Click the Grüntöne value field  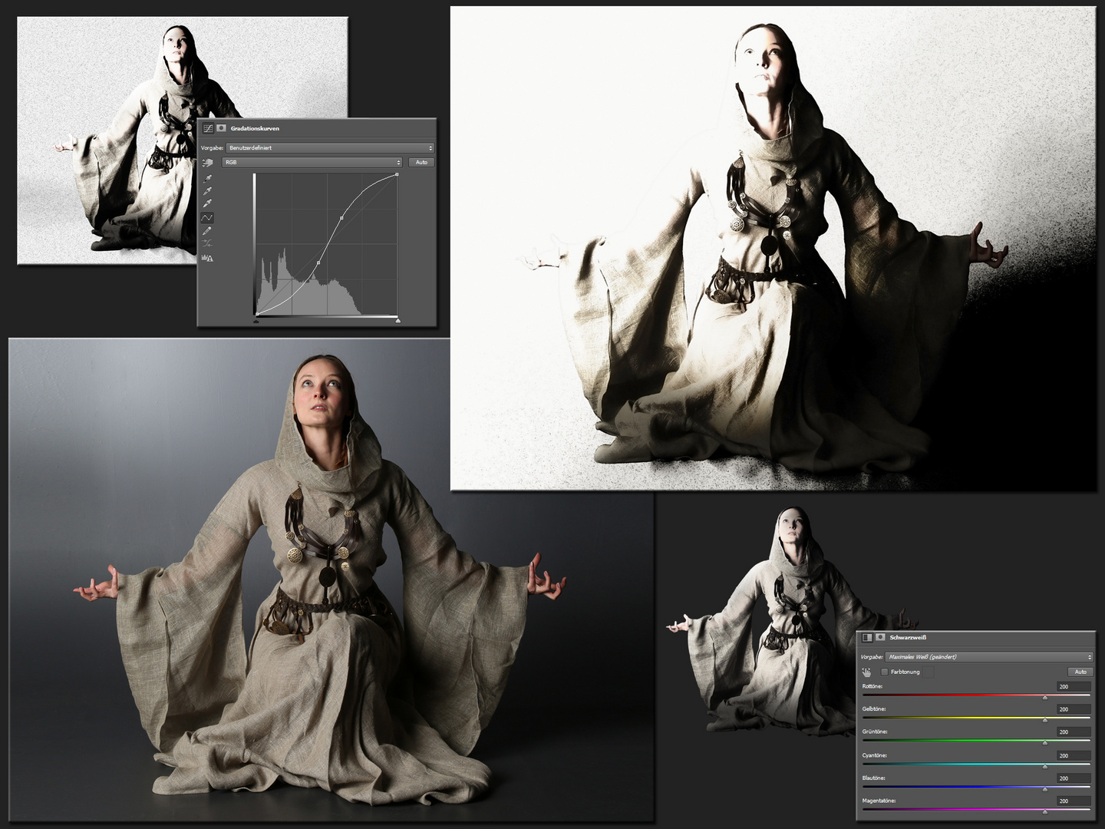click(1074, 732)
